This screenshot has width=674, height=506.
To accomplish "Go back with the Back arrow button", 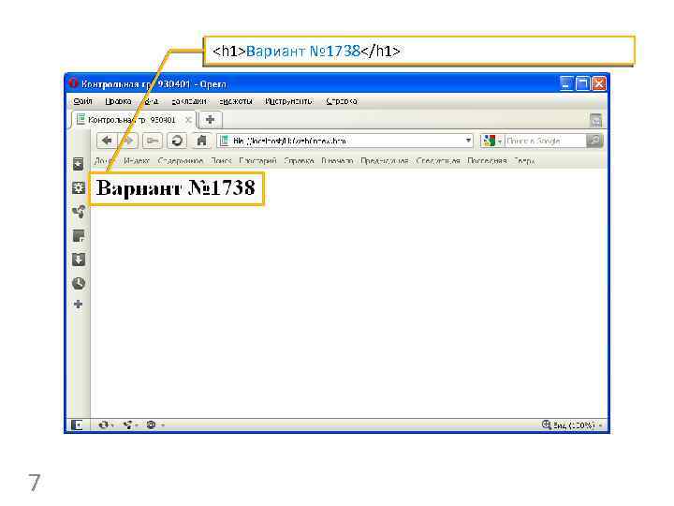I will [x=107, y=141].
